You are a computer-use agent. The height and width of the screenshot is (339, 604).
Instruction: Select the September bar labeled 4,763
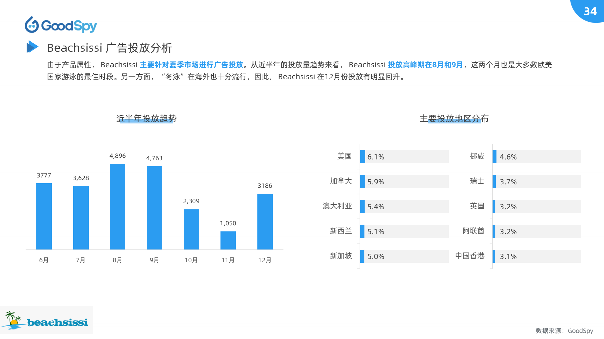point(154,208)
